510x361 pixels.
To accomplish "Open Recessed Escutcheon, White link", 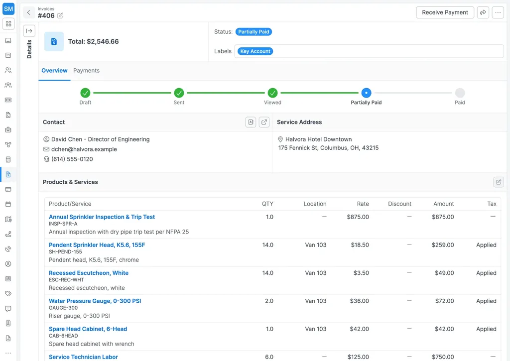I will [89, 273].
